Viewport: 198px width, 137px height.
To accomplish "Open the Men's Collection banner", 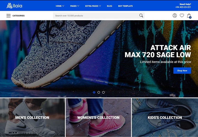I will [x=32, y=118].
